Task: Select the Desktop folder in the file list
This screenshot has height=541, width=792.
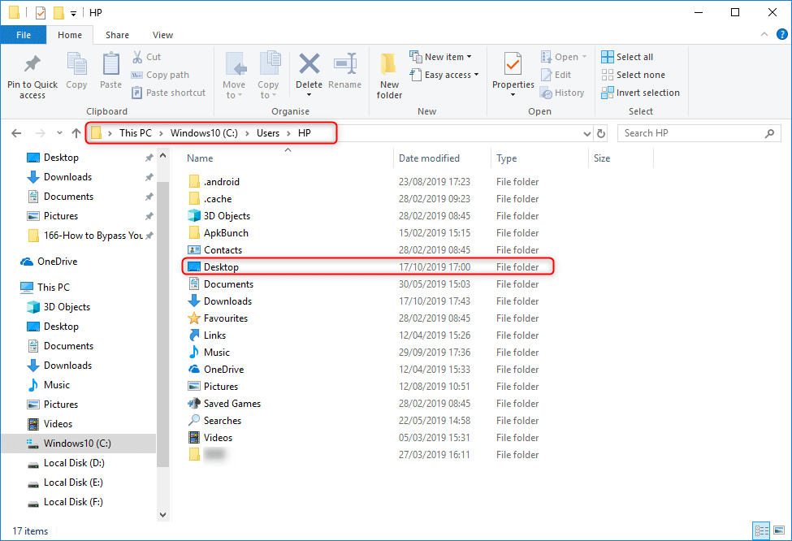Action: (x=368, y=266)
